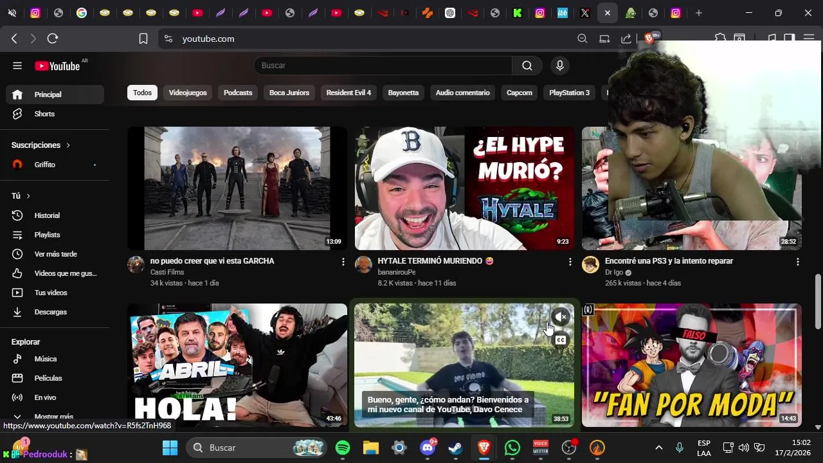Screen dimensions: 823x463
Task: Open the YouTube hamburger guide menu
Action: tap(17, 66)
